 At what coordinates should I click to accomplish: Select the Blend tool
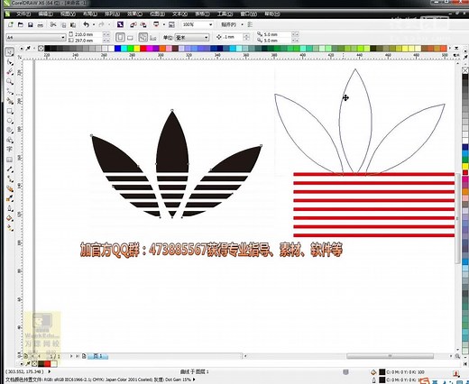pos(10,189)
